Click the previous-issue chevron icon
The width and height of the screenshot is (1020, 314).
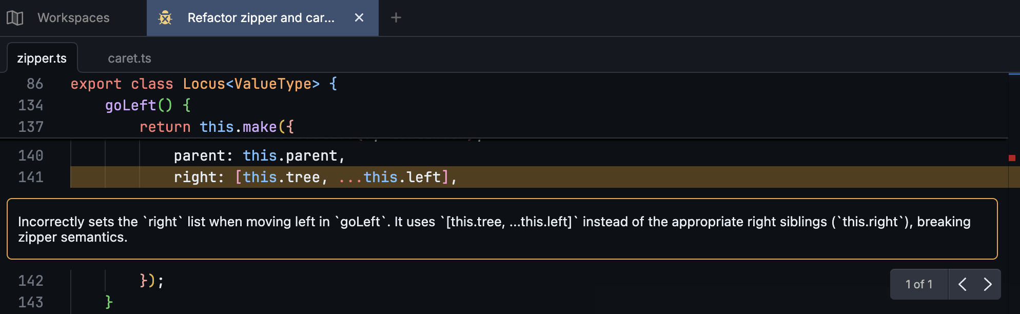(x=963, y=284)
